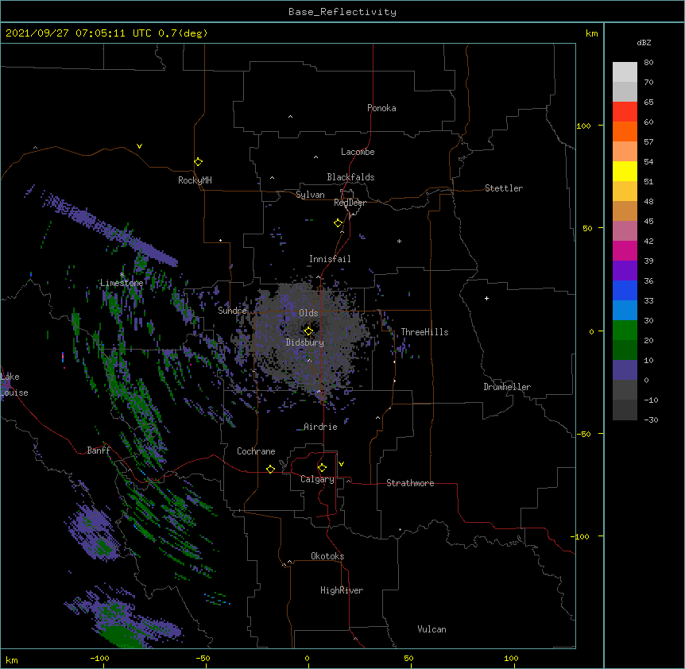This screenshot has height=669, width=685.
Task: Click the white asterisk marker east of Innisfail
Action: [x=399, y=241]
